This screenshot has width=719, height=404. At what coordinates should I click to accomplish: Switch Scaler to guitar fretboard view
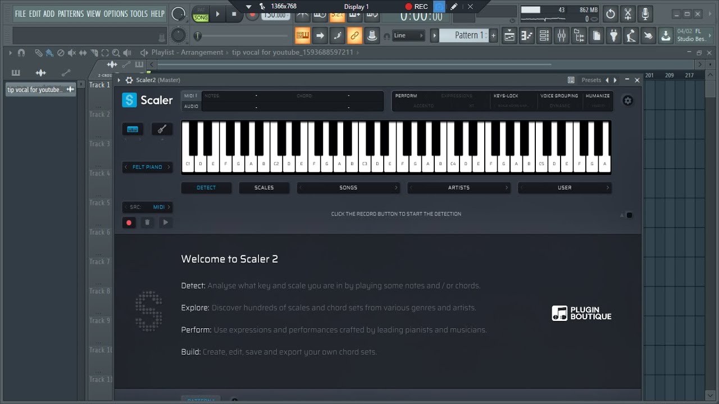point(162,129)
